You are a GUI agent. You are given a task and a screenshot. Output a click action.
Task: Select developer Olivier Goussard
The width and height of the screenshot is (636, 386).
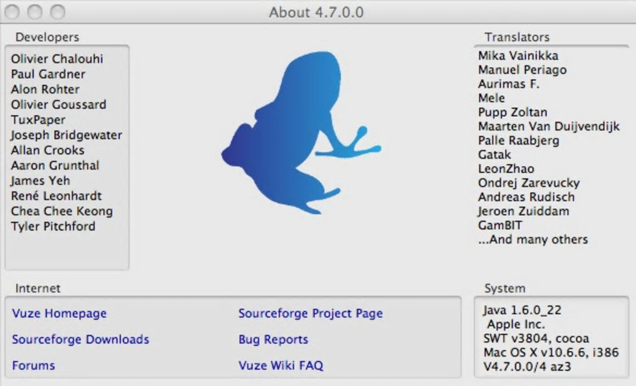(59, 105)
